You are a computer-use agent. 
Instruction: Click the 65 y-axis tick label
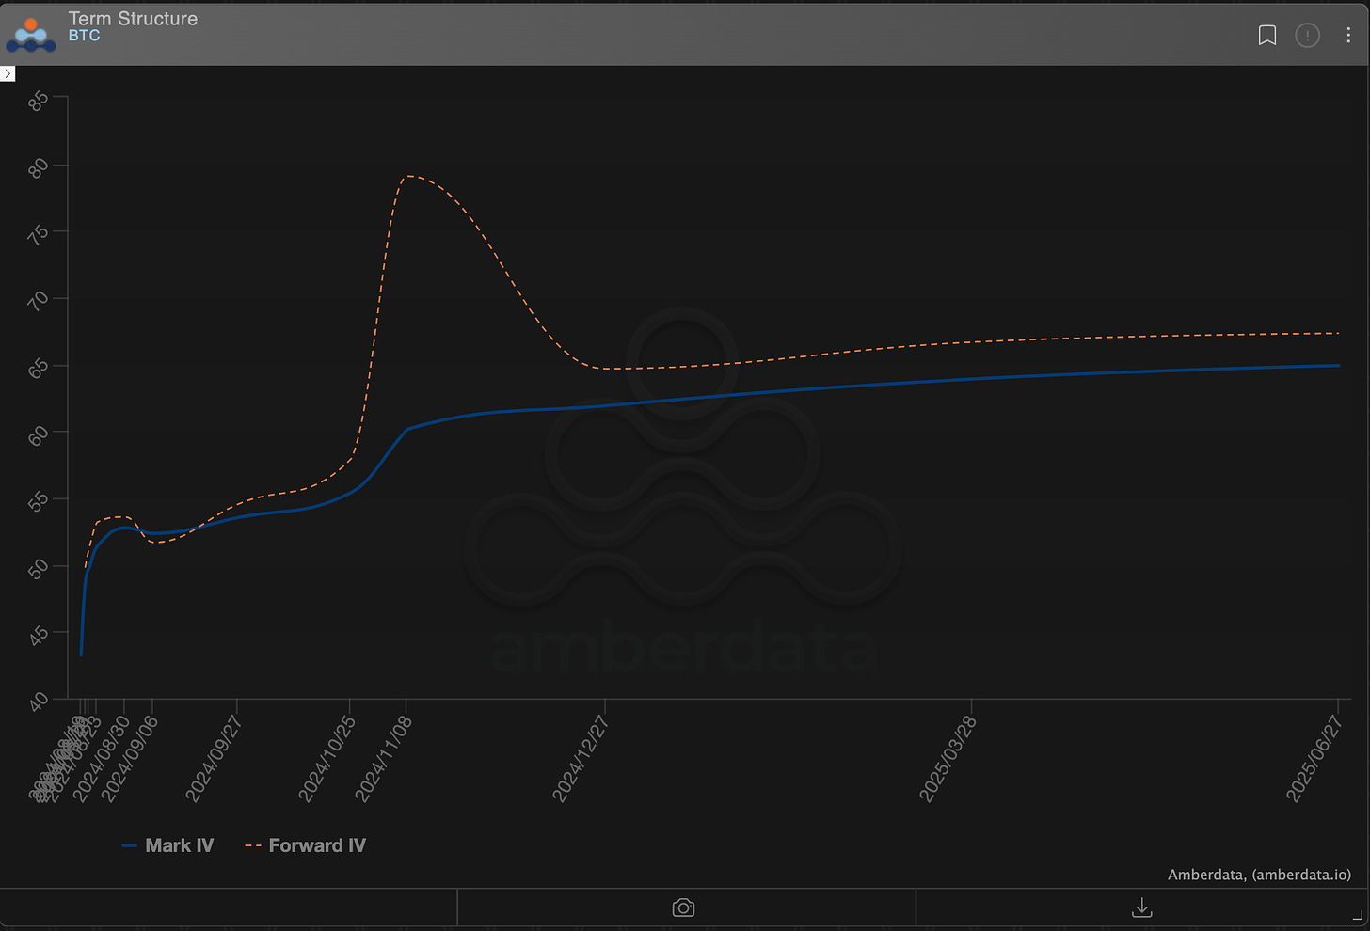coord(38,368)
